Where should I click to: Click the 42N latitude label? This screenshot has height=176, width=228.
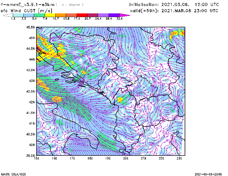coord(32,102)
